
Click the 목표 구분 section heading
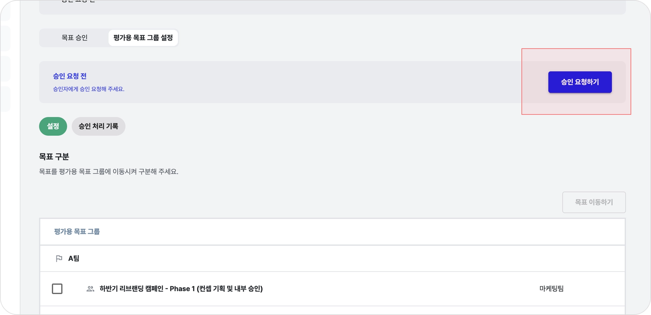pos(54,156)
